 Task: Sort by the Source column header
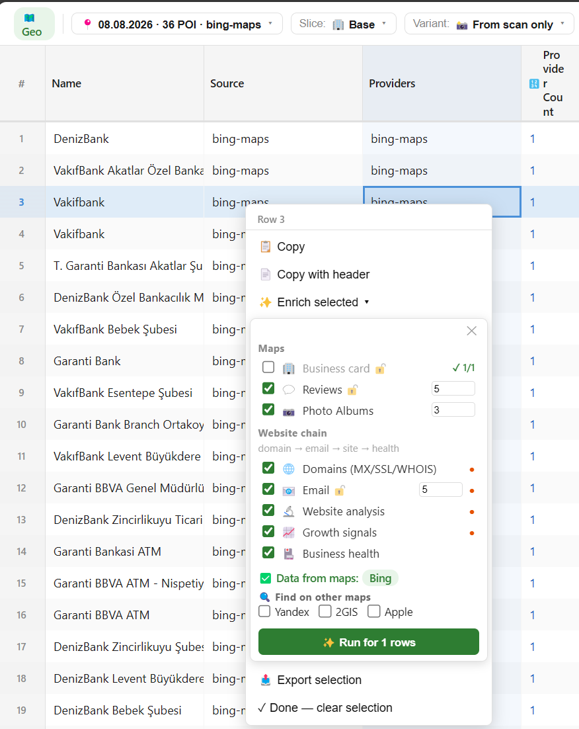click(x=283, y=84)
